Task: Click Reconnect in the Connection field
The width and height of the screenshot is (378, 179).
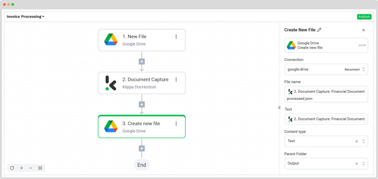Action: click(352, 70)
